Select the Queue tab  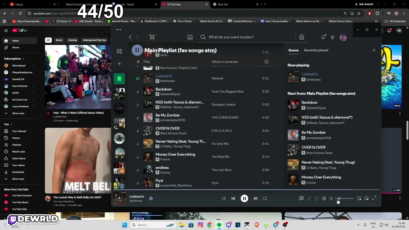293,50
